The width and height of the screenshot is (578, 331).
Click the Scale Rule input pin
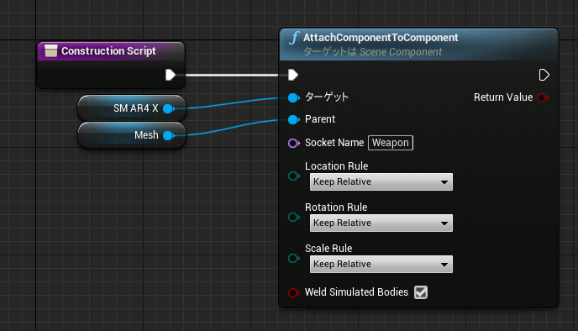(x=294, y=259)
